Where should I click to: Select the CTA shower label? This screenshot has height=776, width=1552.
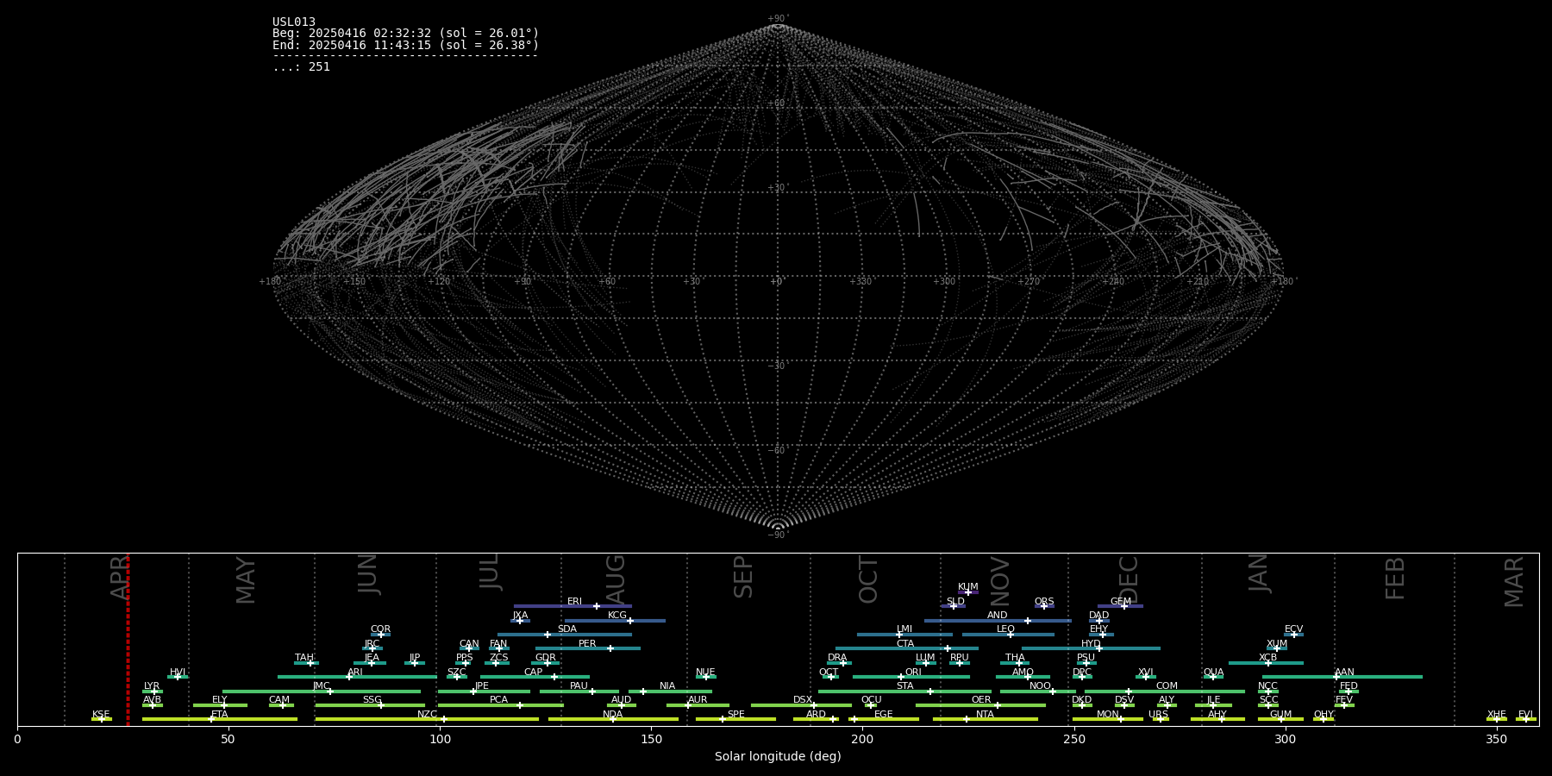pyautogui.click(x=904, y=644)
